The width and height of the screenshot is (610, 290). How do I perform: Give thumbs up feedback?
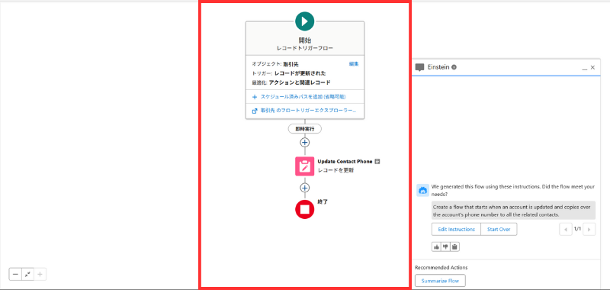point(436,246)
